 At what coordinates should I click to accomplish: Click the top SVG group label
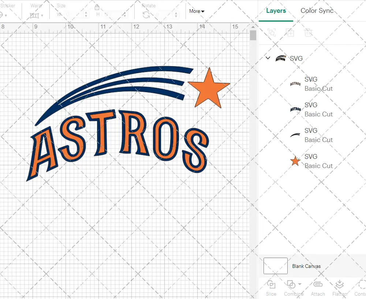point(296,58)
